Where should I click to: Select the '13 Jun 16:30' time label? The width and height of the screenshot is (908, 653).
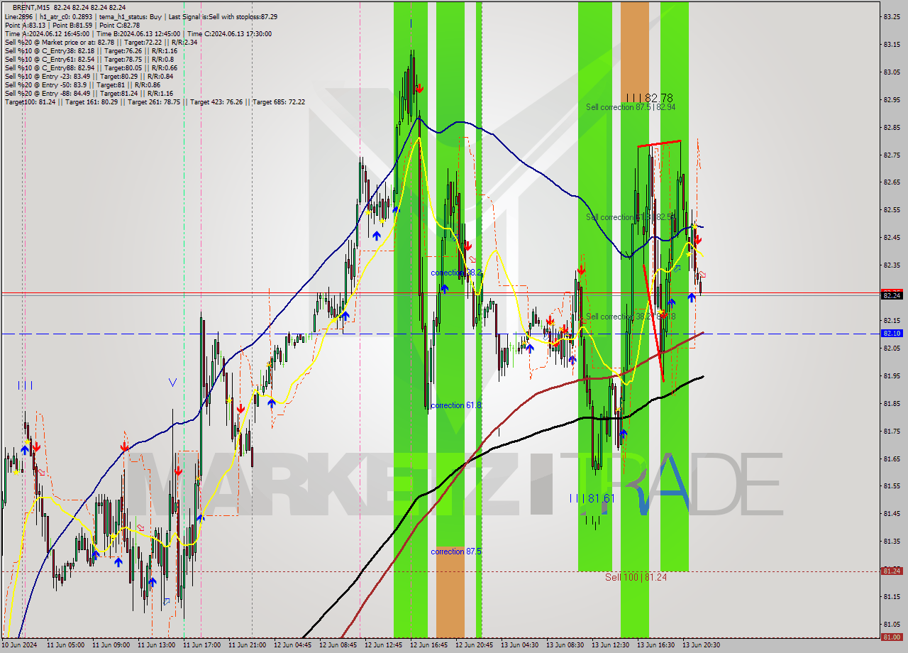[x=655, y=645]
